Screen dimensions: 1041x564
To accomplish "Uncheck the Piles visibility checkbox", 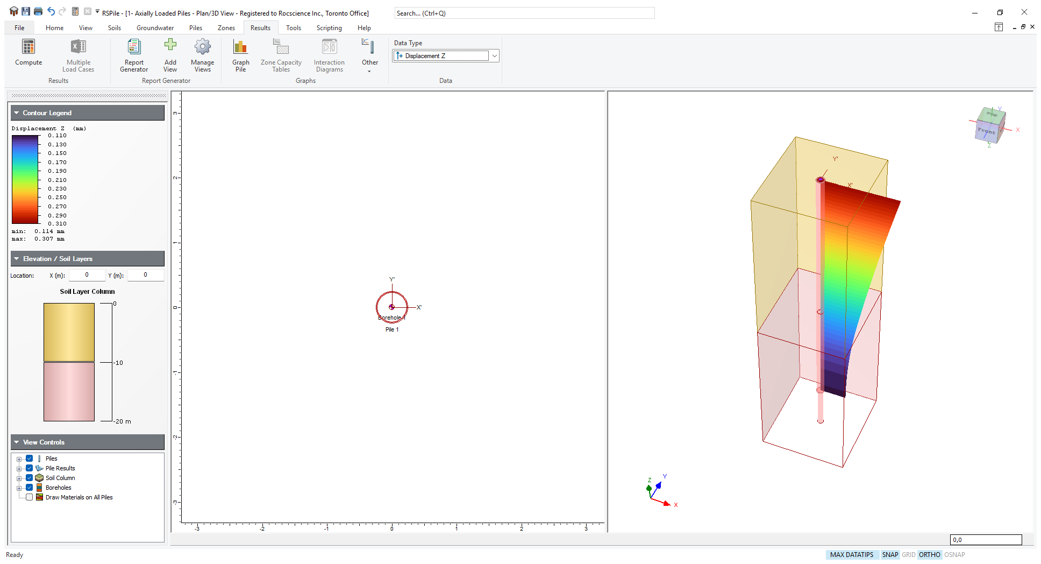I will click(x=30, y=459).
